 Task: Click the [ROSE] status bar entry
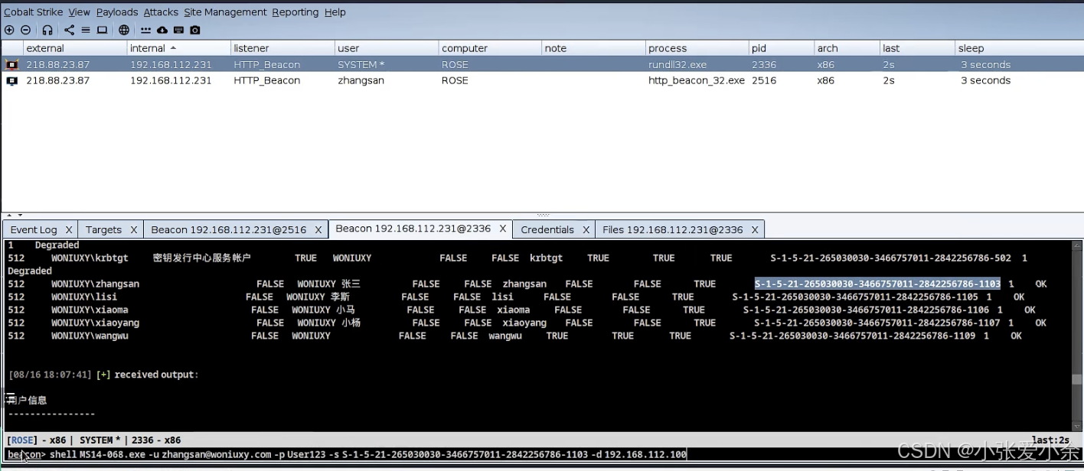pos(21,440)
